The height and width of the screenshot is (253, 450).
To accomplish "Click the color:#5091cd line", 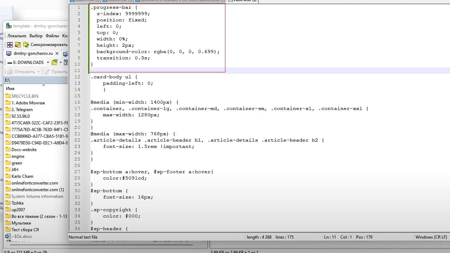I will (125, 178).
